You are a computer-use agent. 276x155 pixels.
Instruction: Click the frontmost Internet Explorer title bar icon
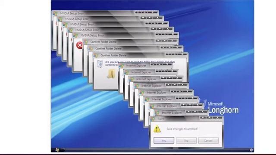click(157, 113)
